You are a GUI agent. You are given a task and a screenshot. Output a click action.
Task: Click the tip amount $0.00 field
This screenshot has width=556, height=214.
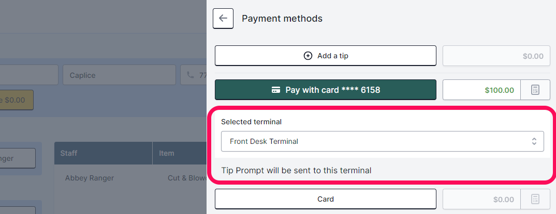point(496,56)
